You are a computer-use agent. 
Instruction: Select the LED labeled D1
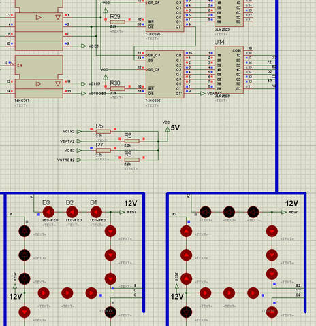pyautogui.click(x=96, y=212)
